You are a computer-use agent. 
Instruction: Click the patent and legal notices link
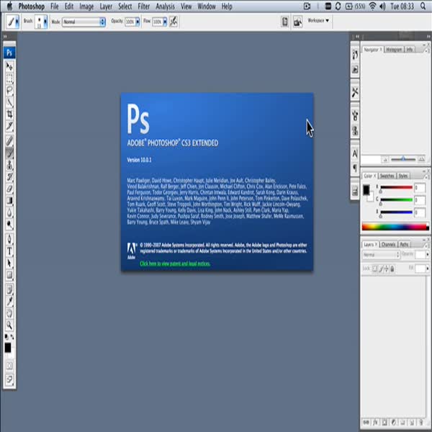tap(175, 264)
